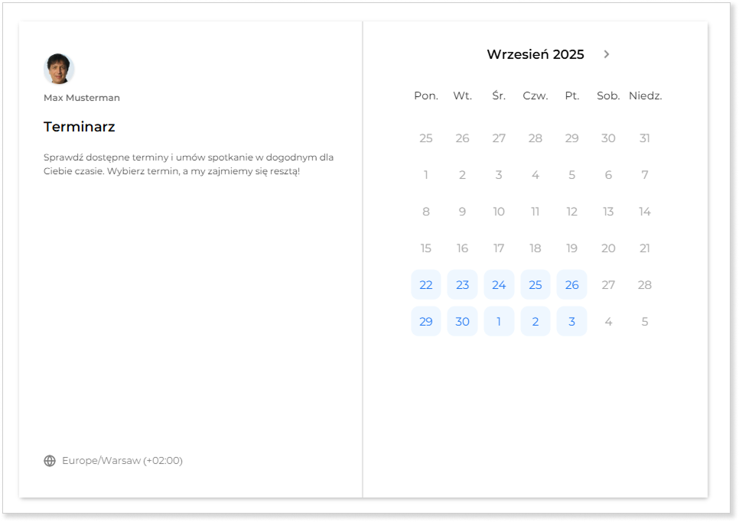Click the Terminarz heading
This screenshot has height=522, width=739.
(79, 127)
